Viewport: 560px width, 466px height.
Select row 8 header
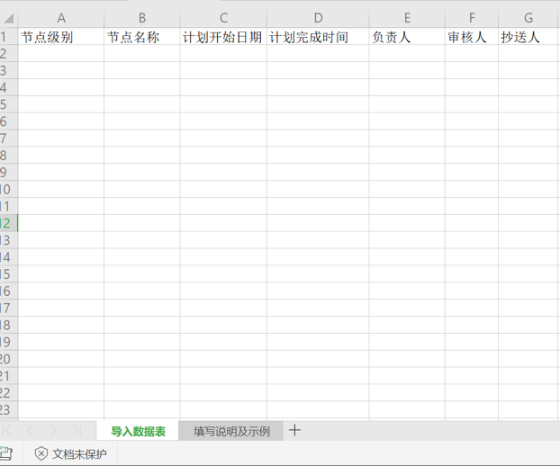pos(9,156)
